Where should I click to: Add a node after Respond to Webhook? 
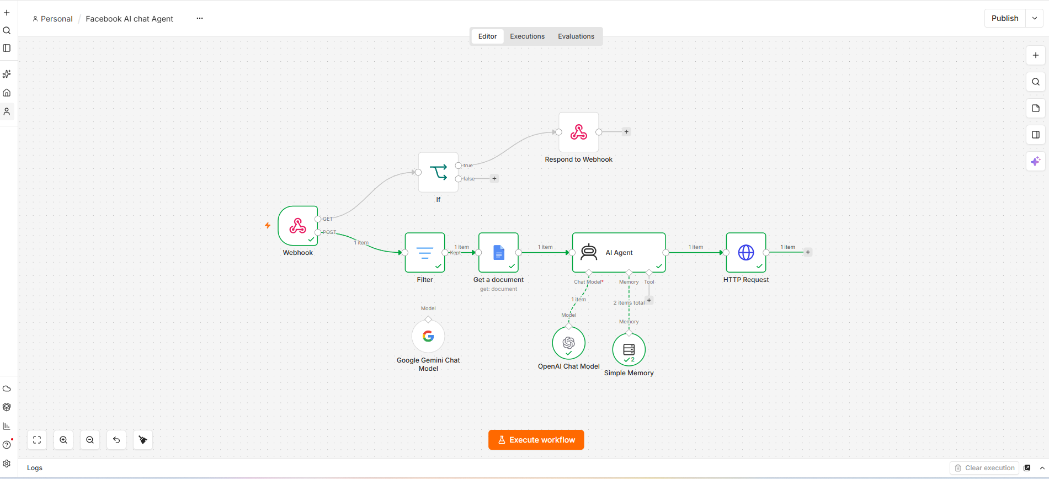(x=626, y=132)
